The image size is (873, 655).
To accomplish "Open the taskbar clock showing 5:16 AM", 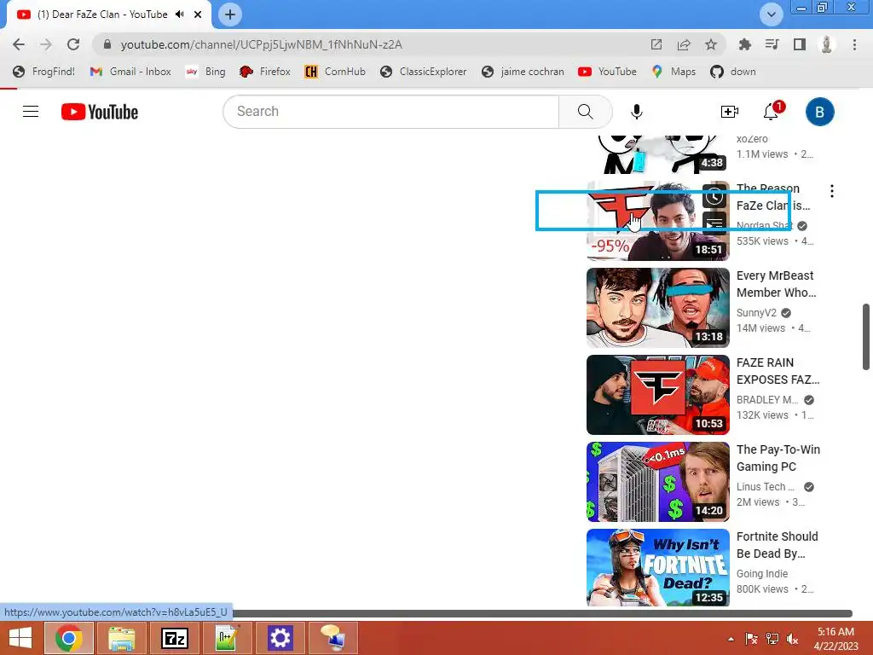I will click(x=835, y=639).
